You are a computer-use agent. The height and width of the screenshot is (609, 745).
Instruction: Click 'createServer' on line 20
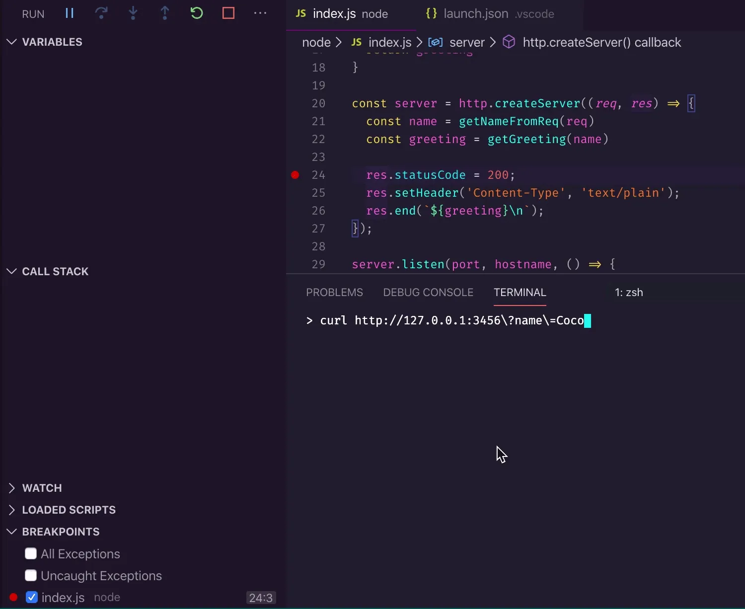click(x=537, y=103)
